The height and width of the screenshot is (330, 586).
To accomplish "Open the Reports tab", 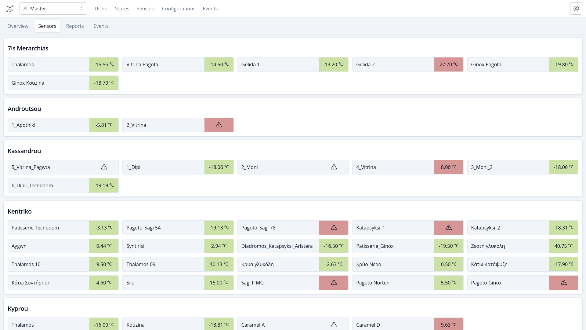I will [75, 26].
